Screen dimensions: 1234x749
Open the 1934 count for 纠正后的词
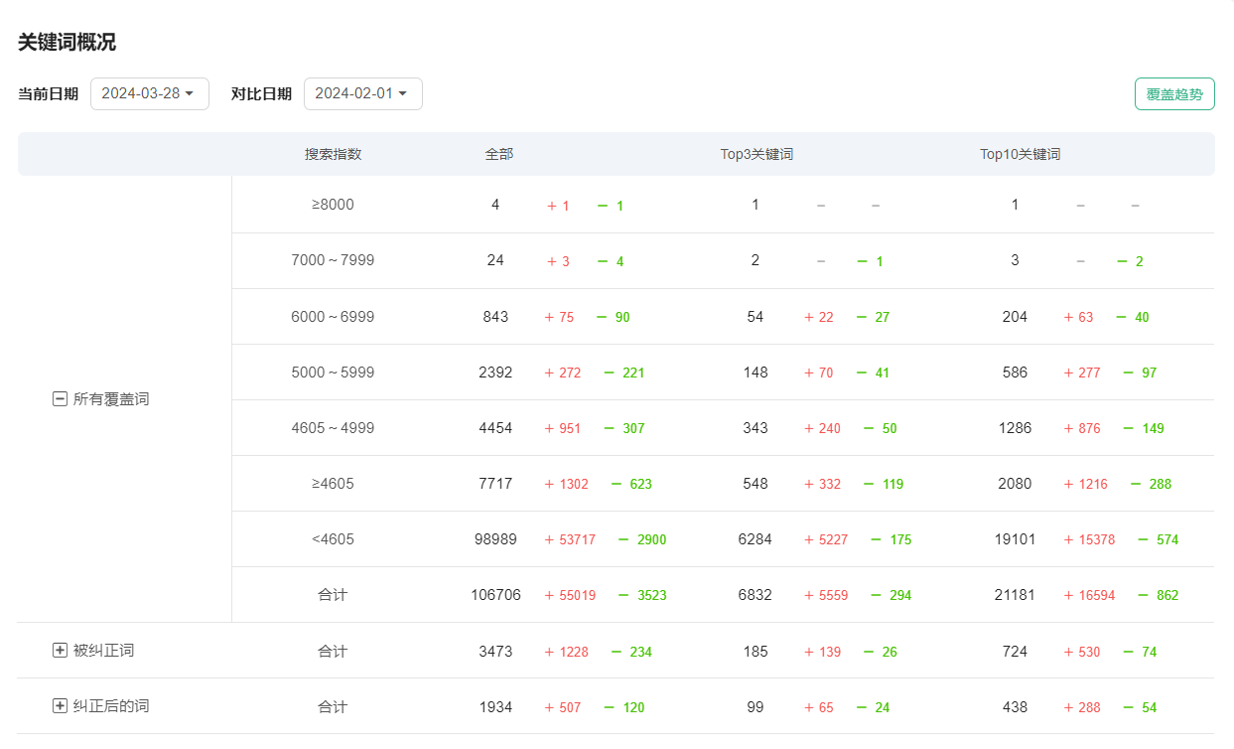pyautogui.click(x=495, y=707)
